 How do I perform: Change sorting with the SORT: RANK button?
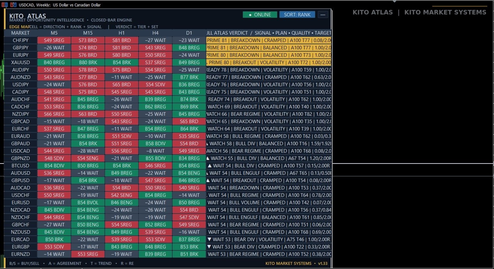tap(297, 15)
